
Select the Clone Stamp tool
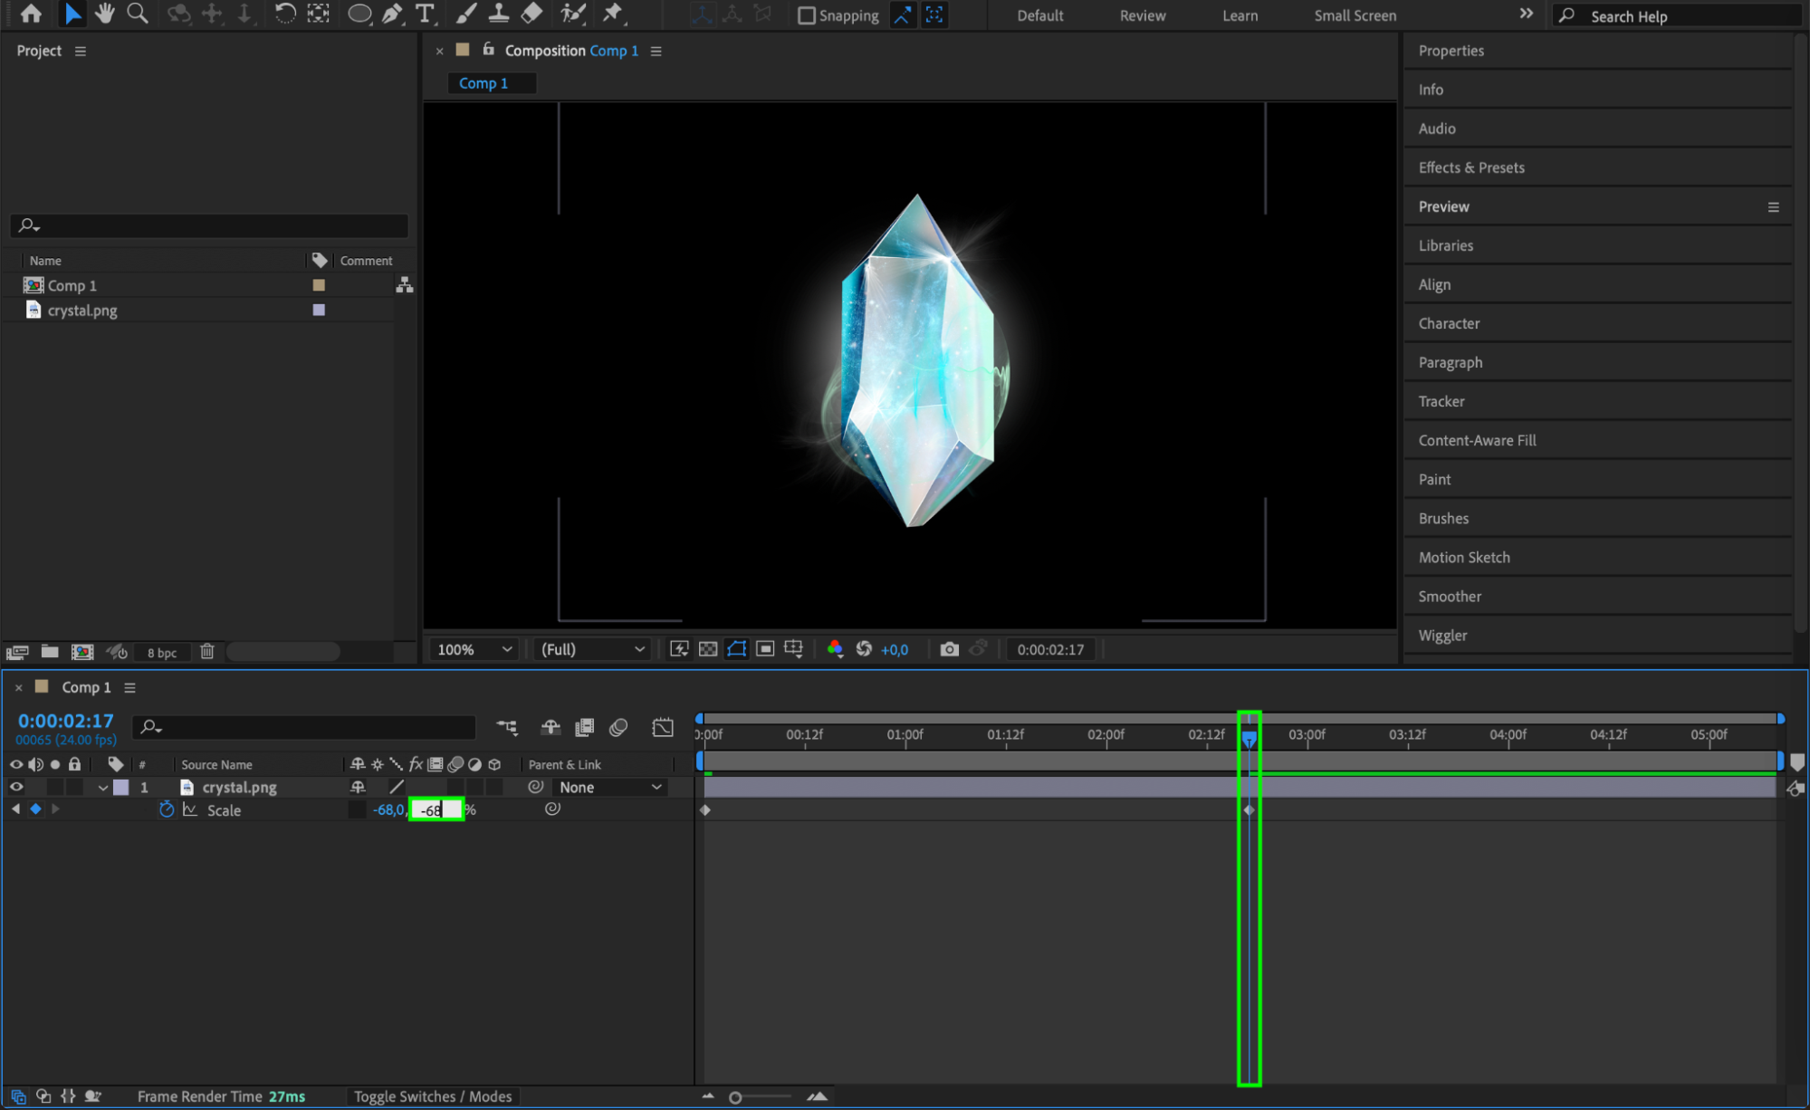coord(498,14)
